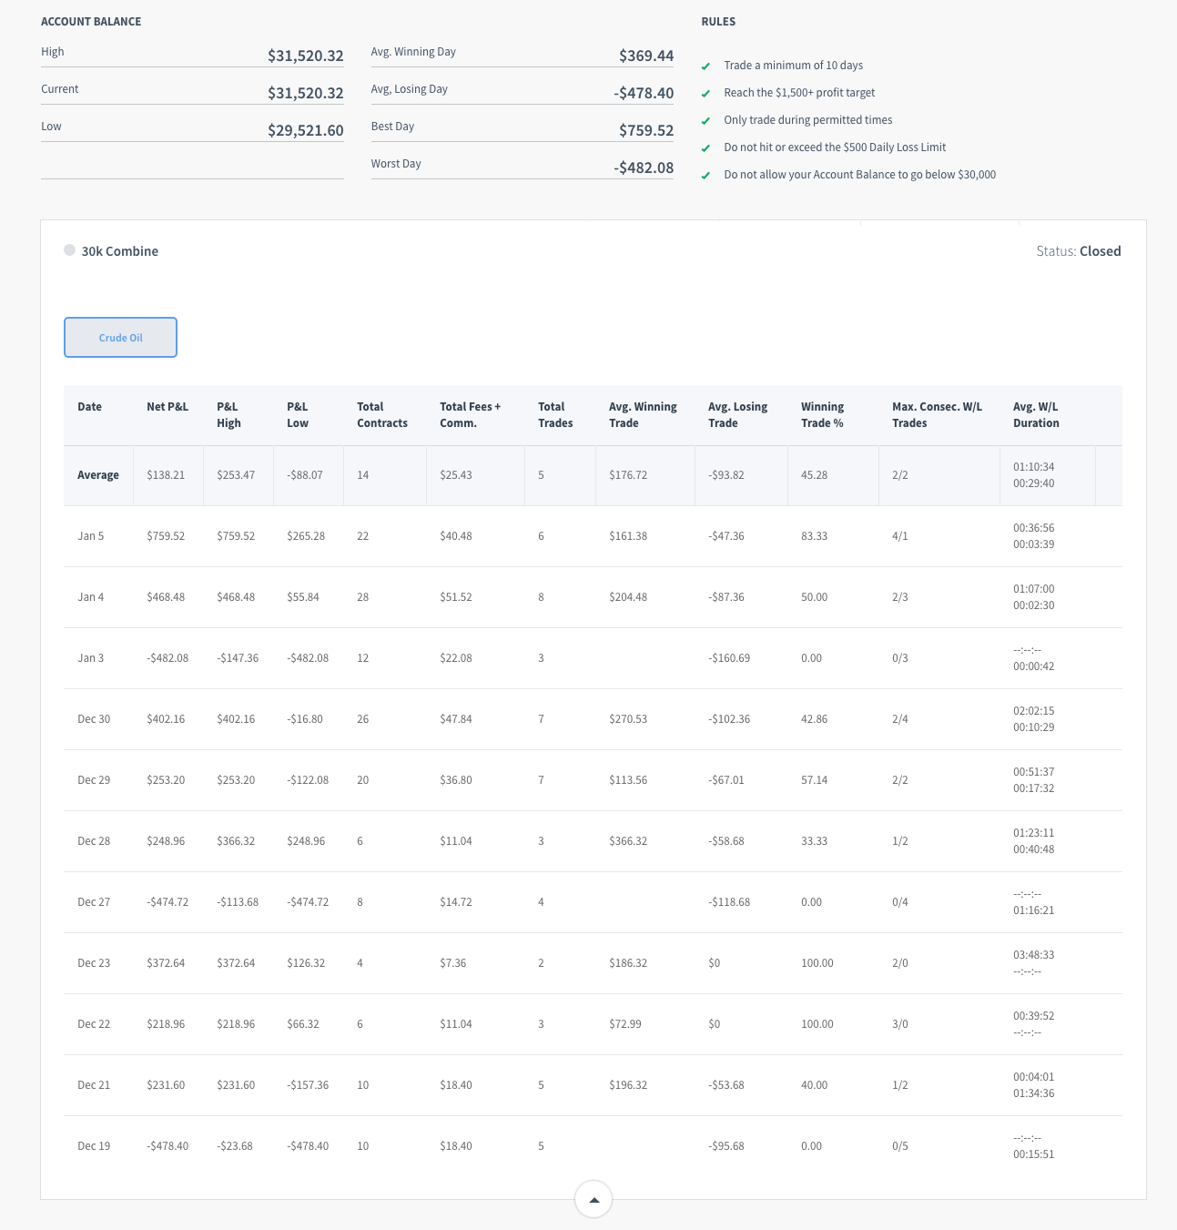The height and width of the screenshot is (1230, 1177).
Task: Click the Net P&L column header
Action: pyautogui.click(x=167, y=407)
